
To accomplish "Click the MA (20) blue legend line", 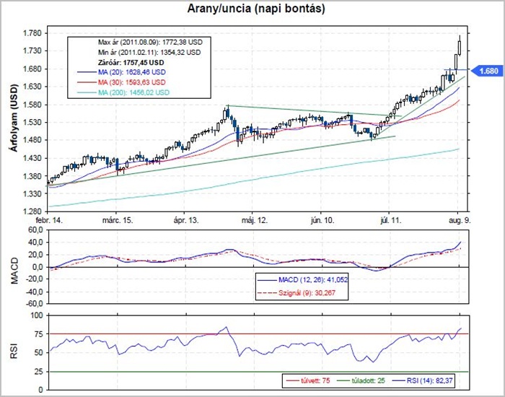I will 86,73.
